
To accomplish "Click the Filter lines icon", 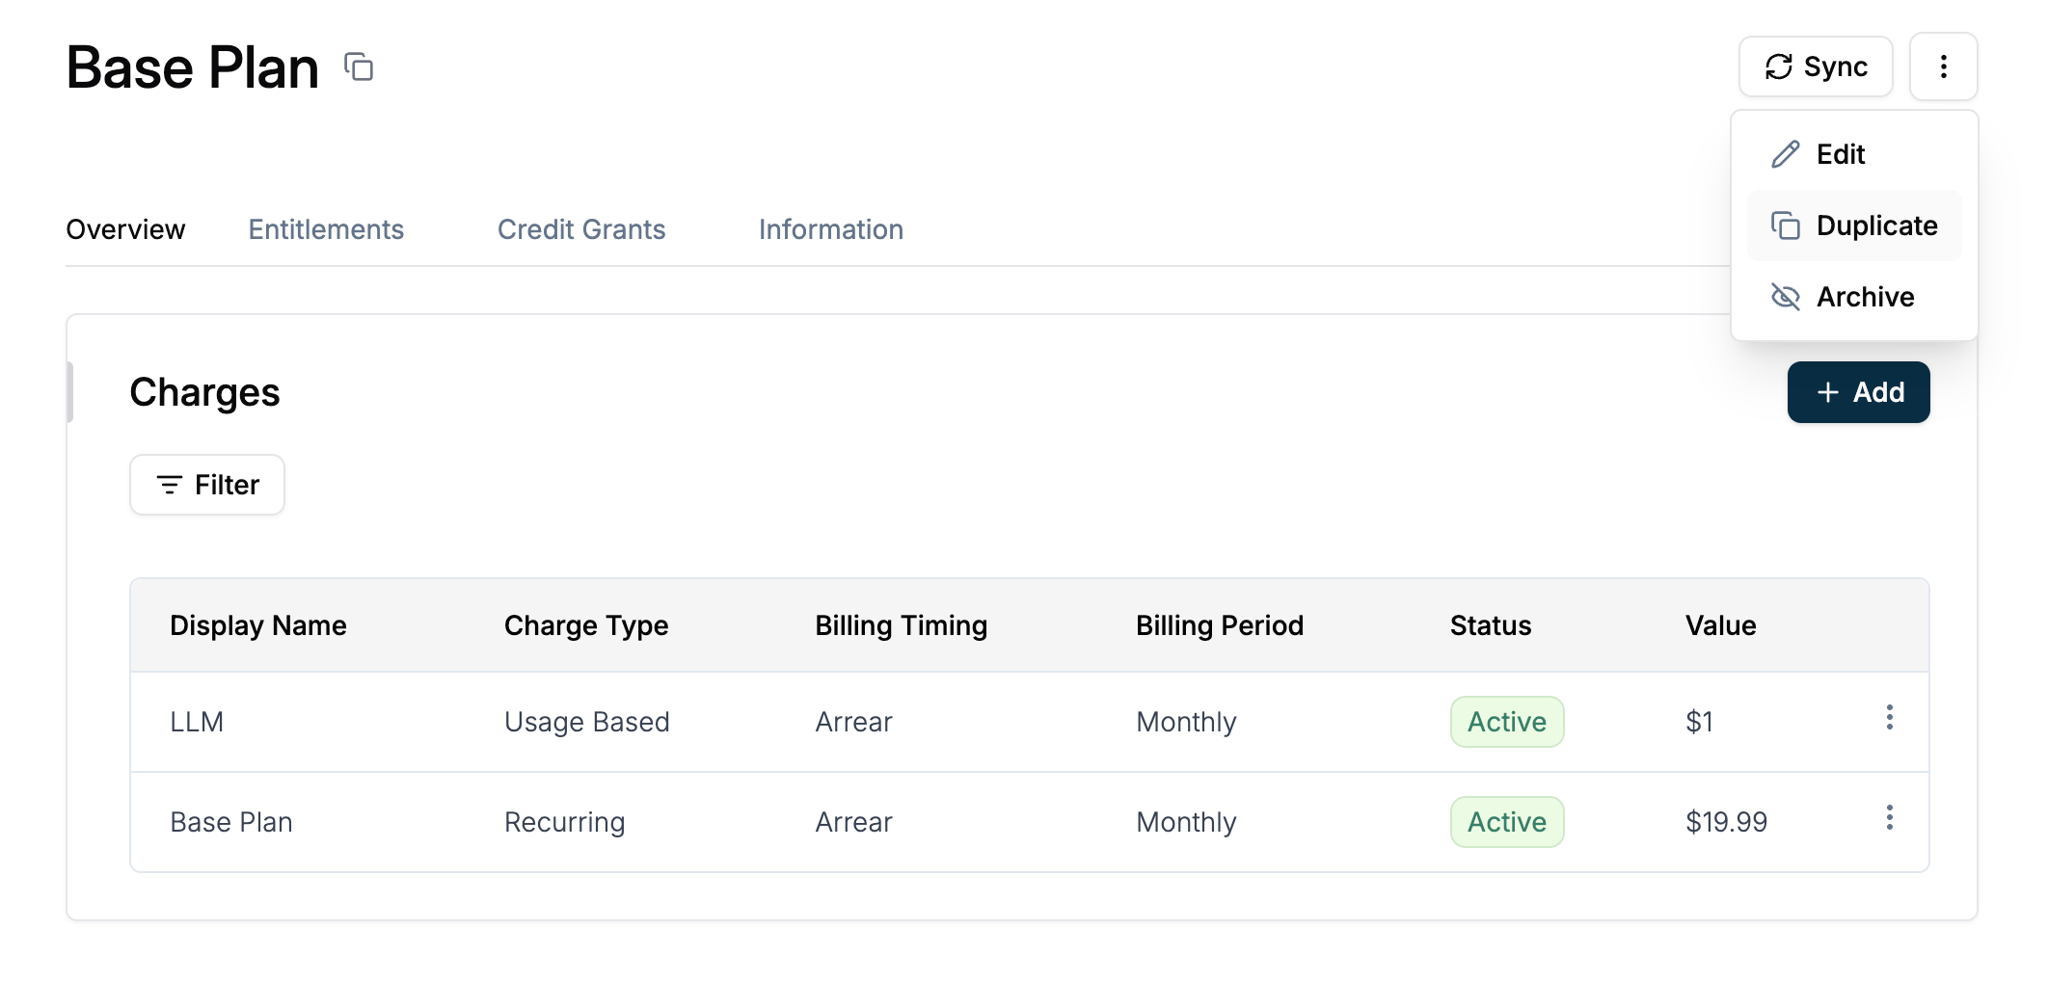I will click(x=170, y=485).
